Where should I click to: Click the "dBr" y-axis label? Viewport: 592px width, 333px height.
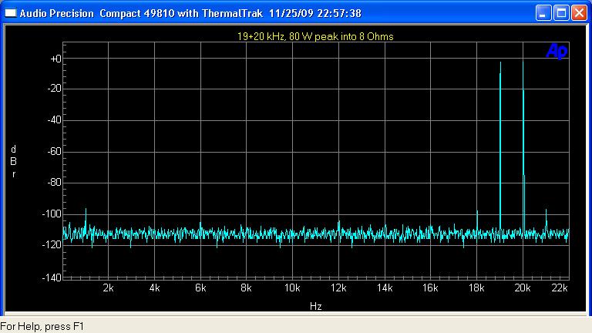pos(13,161)
